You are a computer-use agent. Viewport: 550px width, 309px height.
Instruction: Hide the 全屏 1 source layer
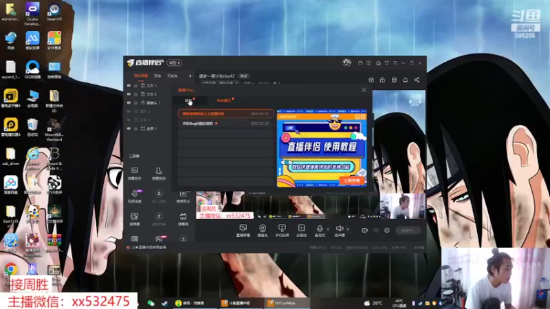pos(129,128)
